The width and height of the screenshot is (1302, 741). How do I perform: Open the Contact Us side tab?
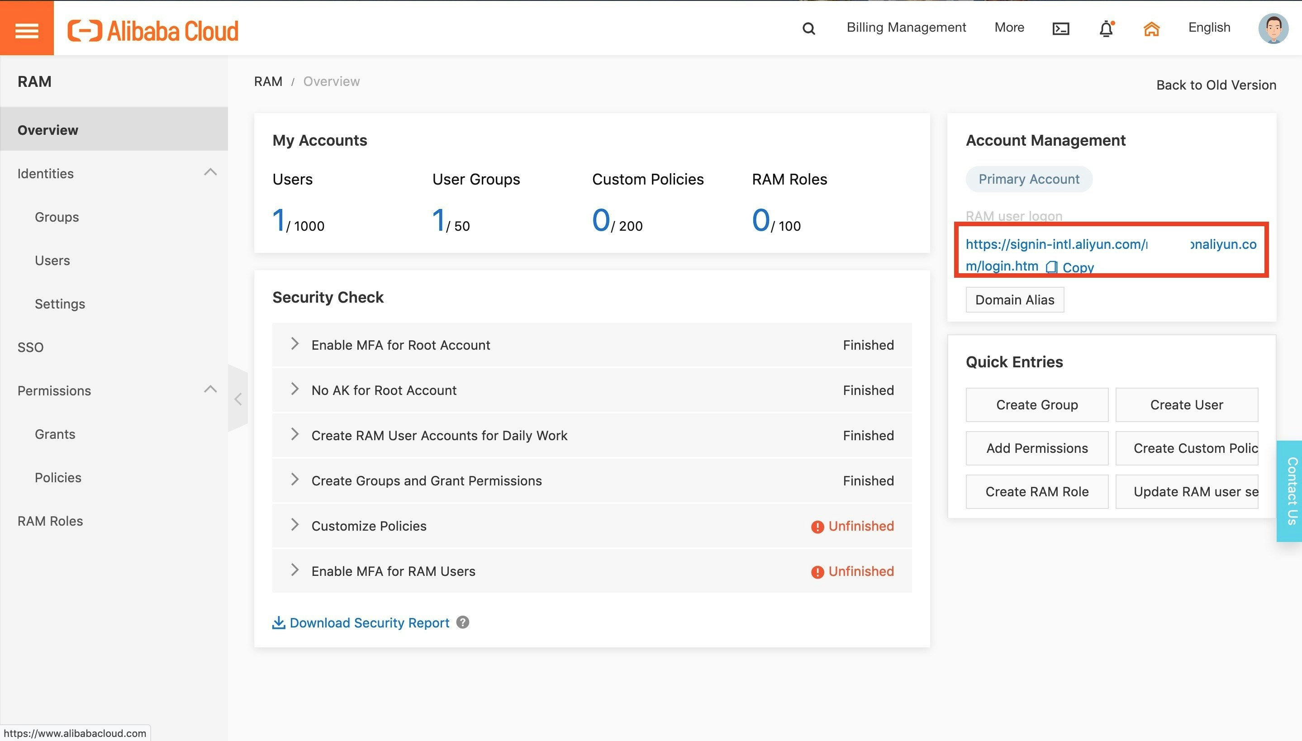point(1289,490)
